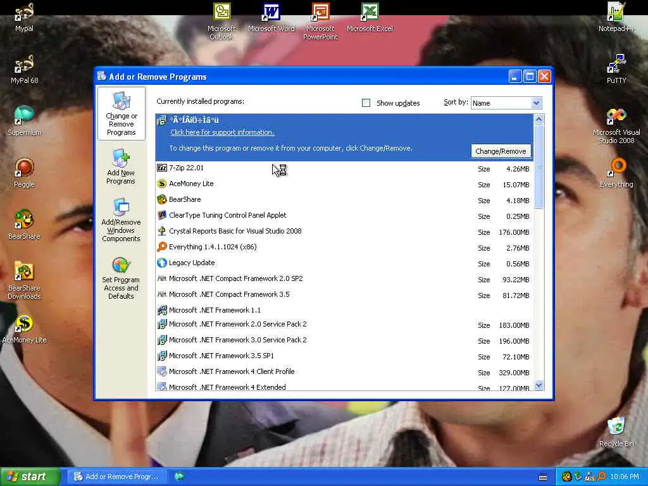648x486 pixels.
Task: Select Microsoft .NET Framework 2.0 Service Pack 2
Action: point(344,325)
